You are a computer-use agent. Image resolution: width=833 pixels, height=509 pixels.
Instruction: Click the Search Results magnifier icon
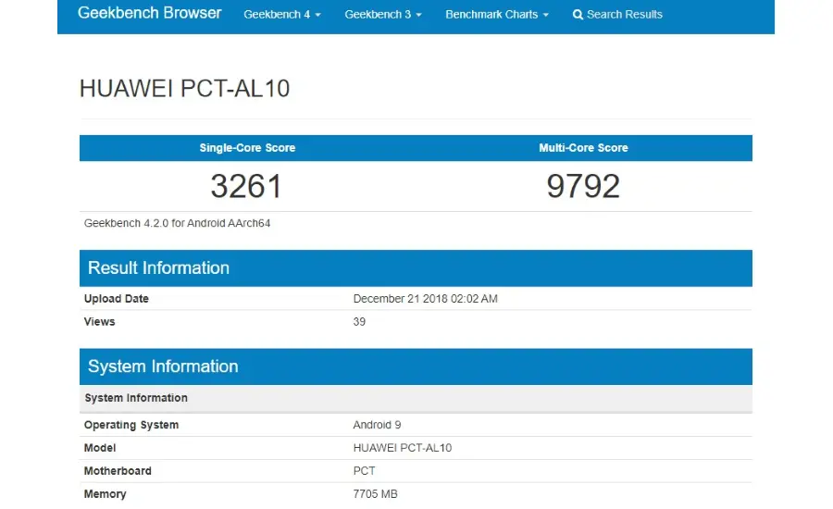(578, 15)
